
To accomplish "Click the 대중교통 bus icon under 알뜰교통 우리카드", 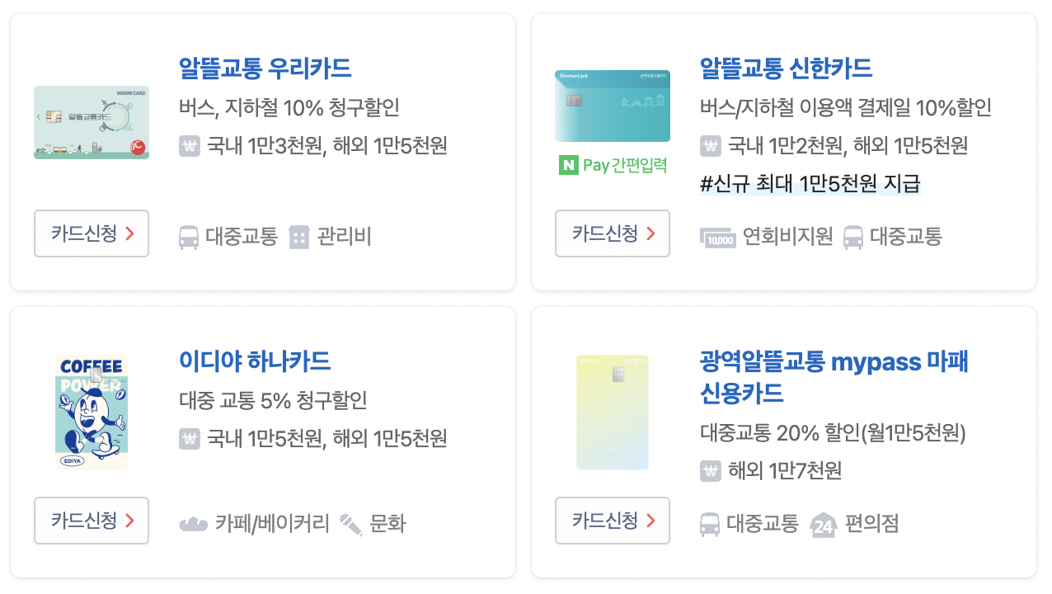I will click(x=189, y=237).
